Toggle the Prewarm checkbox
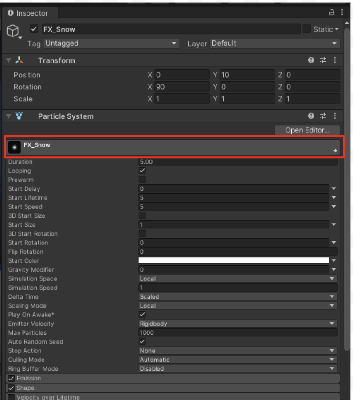The width and height of the screenshot is (353, 400). [142, 180]
